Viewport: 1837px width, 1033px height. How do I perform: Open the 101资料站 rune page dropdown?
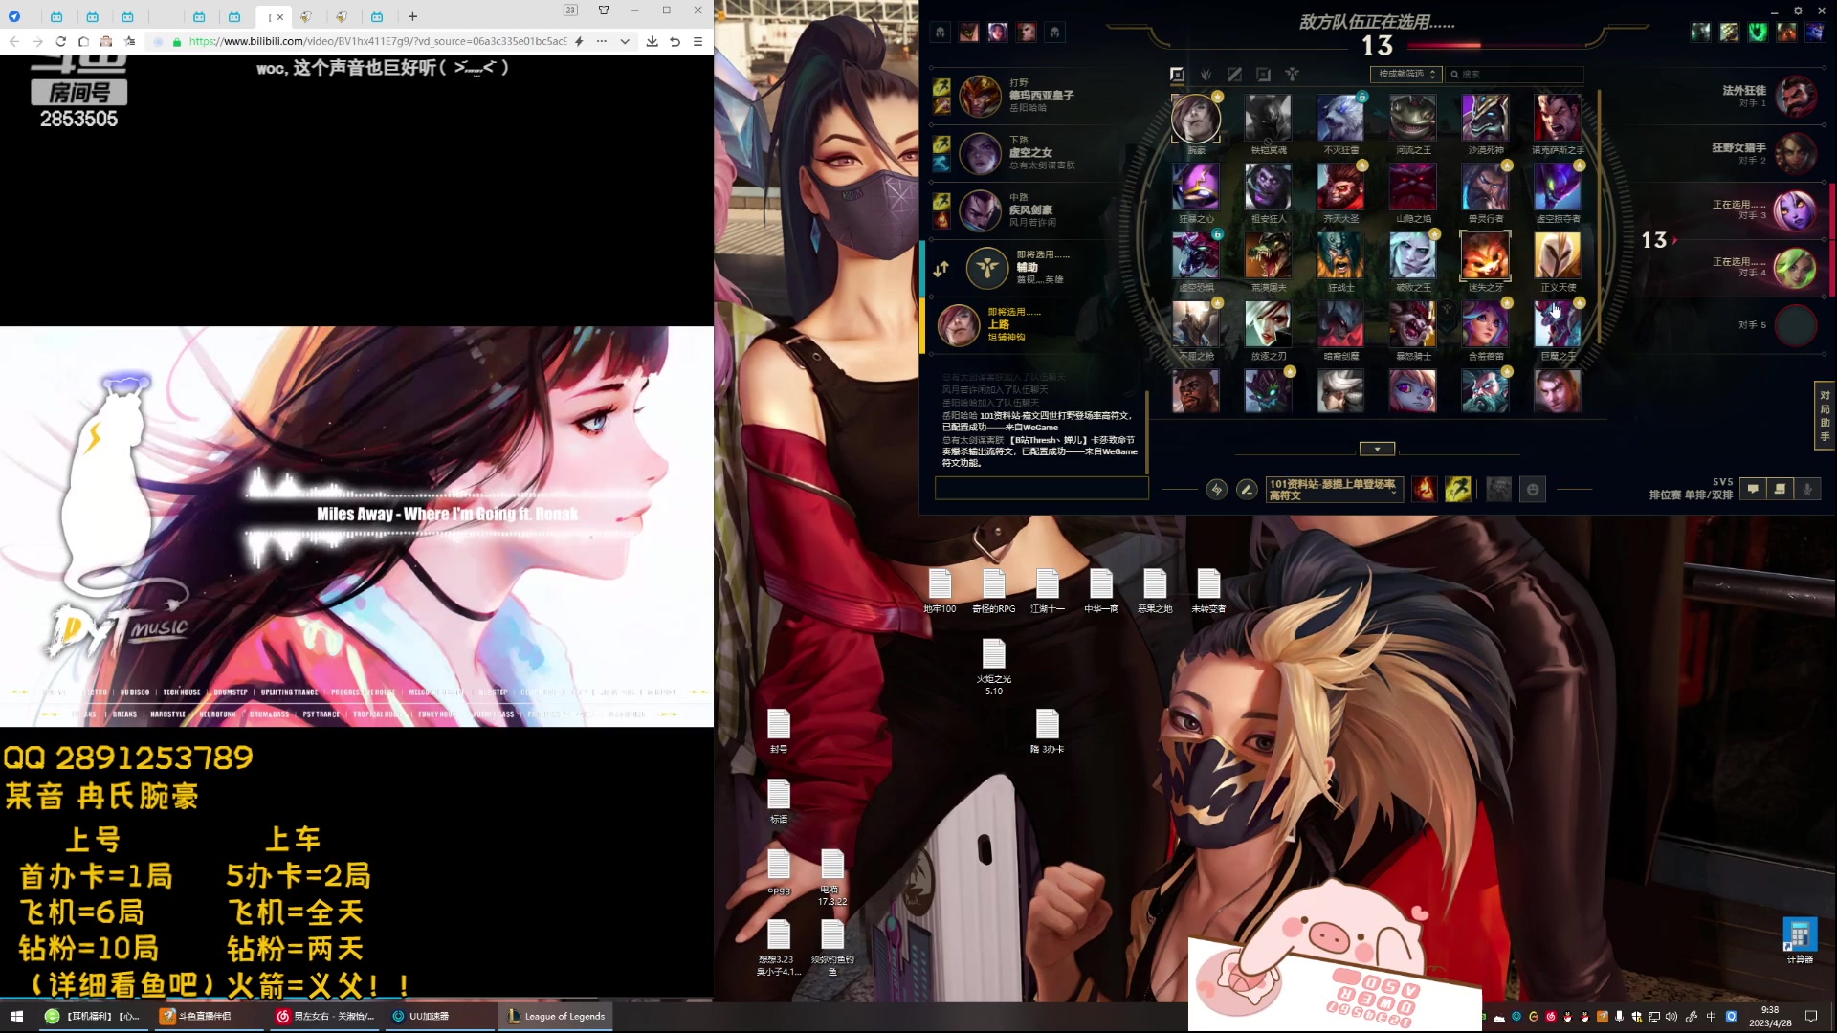click(x=1335, y=490)
